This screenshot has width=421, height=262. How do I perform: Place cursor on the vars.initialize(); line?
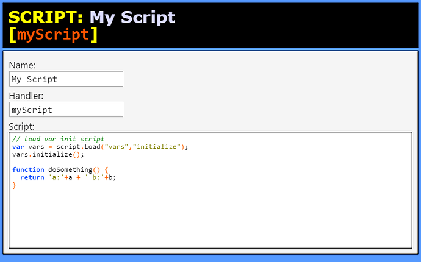click(48, 155)
